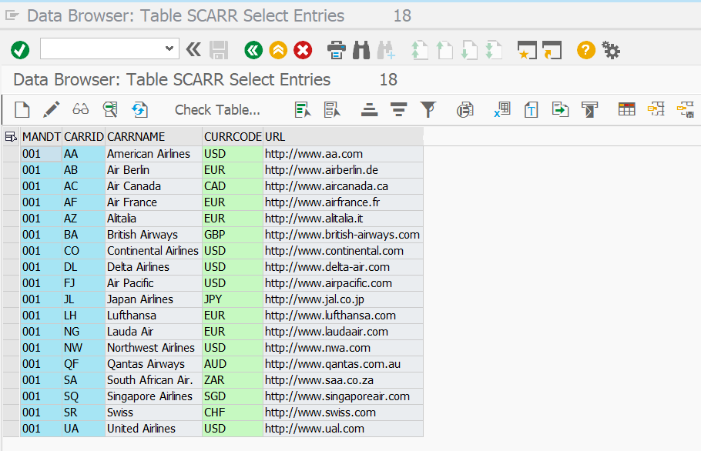
Task: Click the Sort Descending icon
Action: [x=398, y=109]
